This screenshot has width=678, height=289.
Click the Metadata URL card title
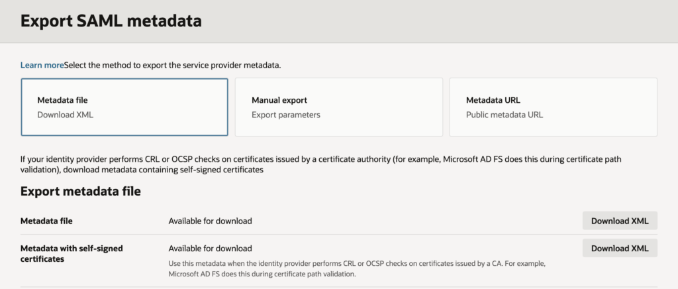pyautogui.click(x=493, y=100)
